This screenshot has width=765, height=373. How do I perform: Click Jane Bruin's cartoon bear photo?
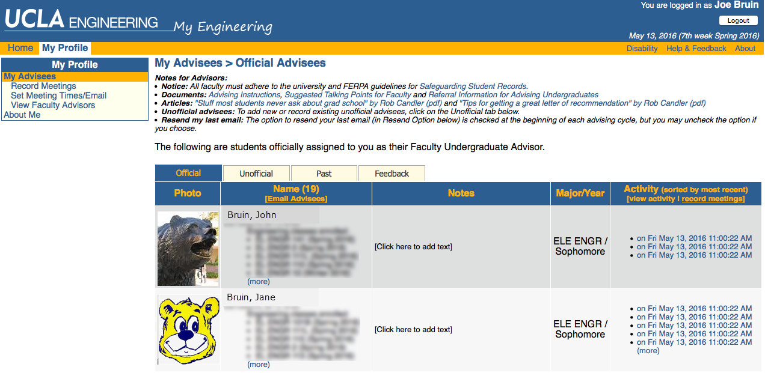[188, 329]
